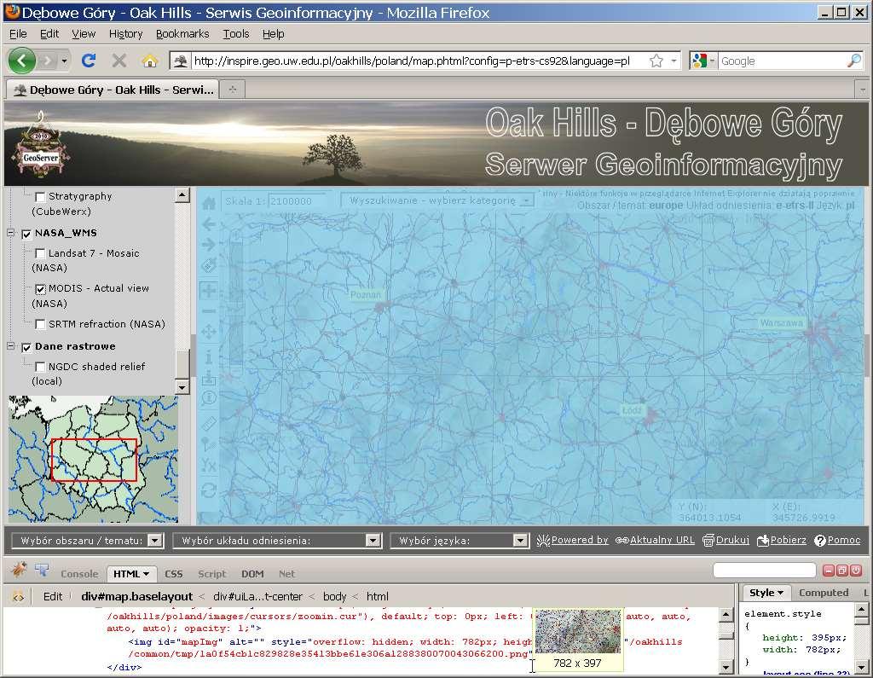Viewport: 873px width, 678px height.
Task: Open the Bookmarks menu
Action: tap(182, 34)
